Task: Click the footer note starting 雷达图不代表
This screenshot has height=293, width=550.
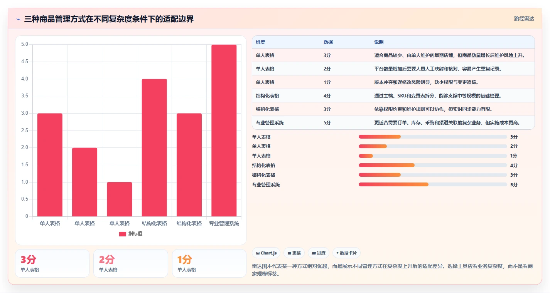Action: tap(392, 270)
